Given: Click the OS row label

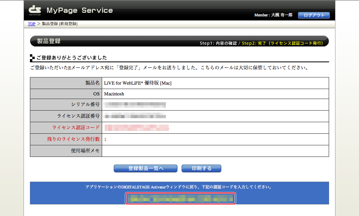Looking at the screenshot, I should pos(97,94).
